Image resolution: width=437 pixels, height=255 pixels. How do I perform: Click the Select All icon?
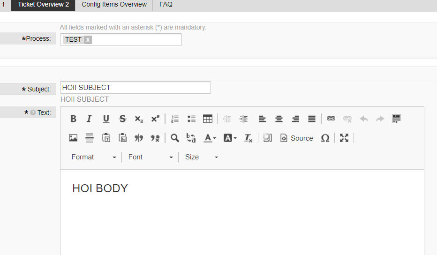click(x=396, y=119)
